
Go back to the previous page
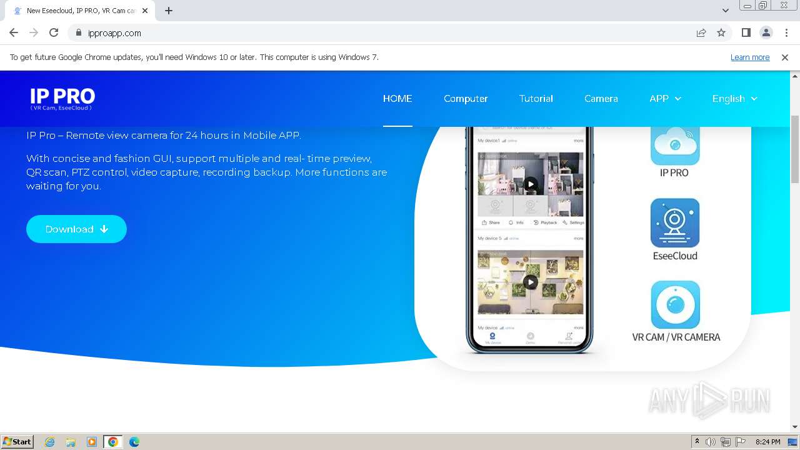pos(14,32)
